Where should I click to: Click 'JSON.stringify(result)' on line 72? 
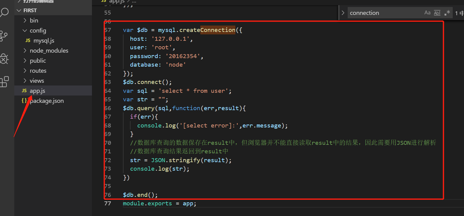pyautogui.click(x=190, y=160)
